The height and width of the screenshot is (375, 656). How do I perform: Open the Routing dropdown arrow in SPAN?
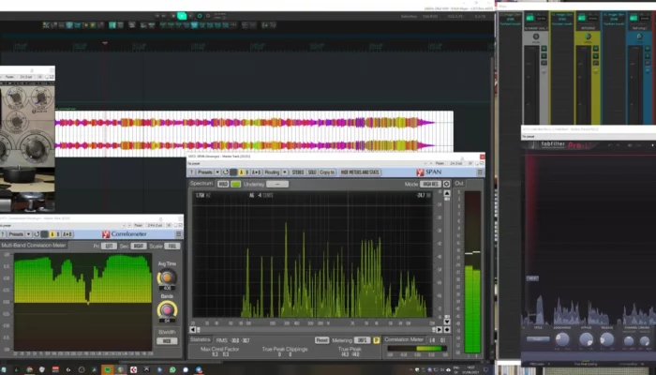point(285,172)
